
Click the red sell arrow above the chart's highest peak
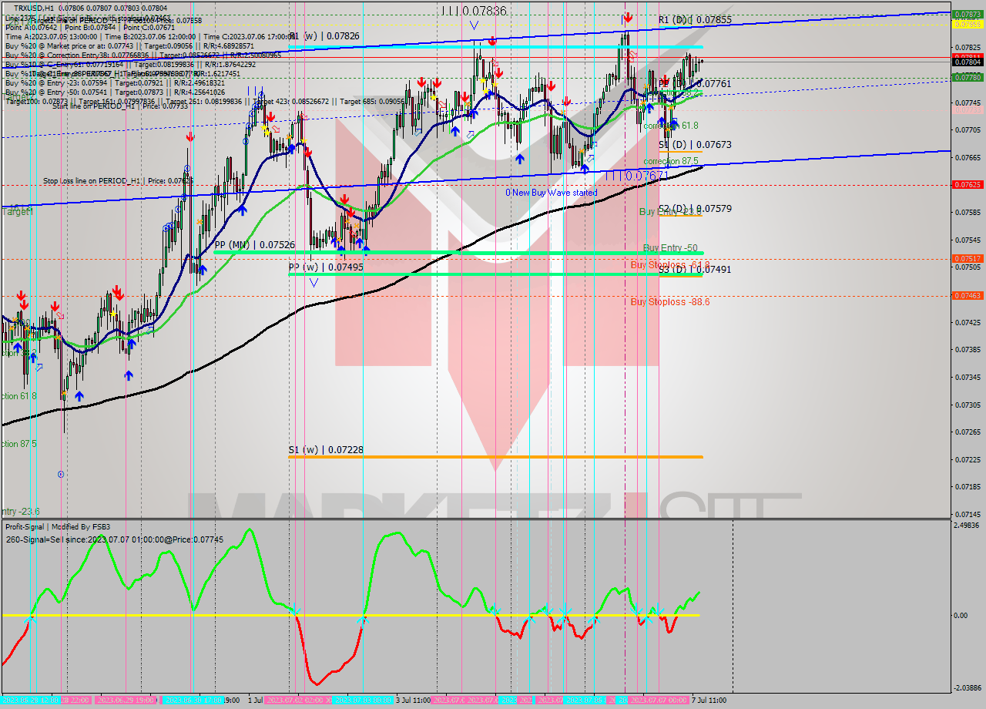click(628, 17)
